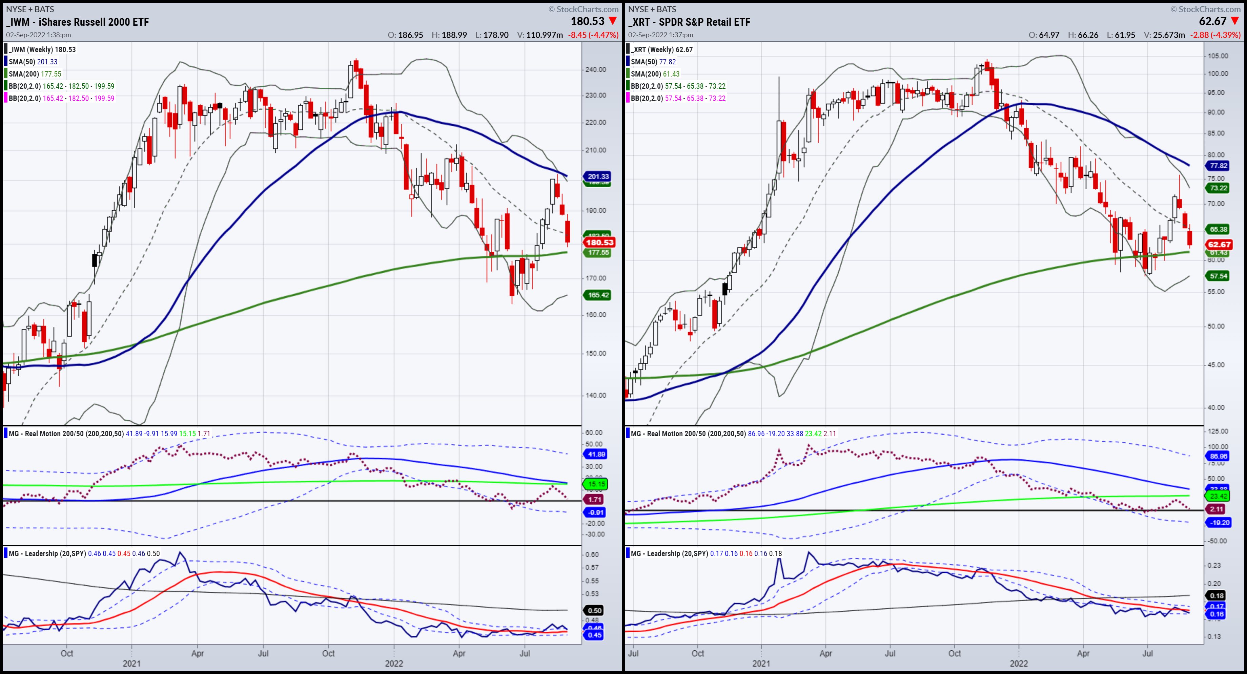Screen dimensions: 1247x674
Task: Click the 2021 label on XRT time axis
Action: click(761, 664)
